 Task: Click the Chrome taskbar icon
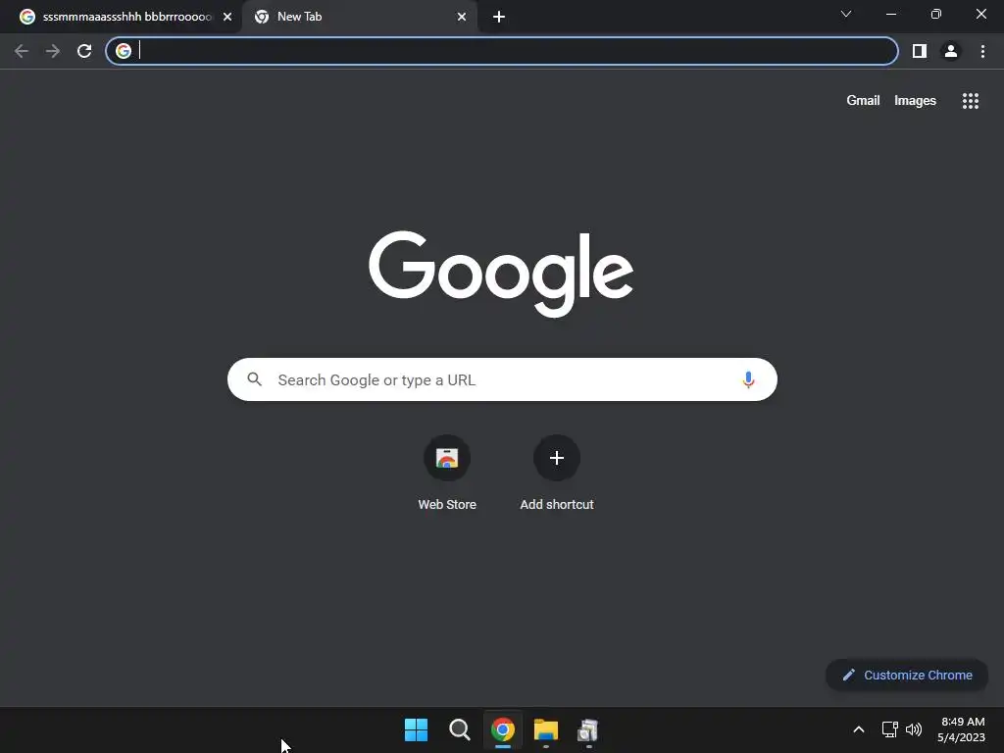pos(503,729)
